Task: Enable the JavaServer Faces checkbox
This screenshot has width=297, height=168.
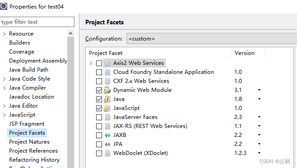Action: pyautogui.click(x=99, y=118)
